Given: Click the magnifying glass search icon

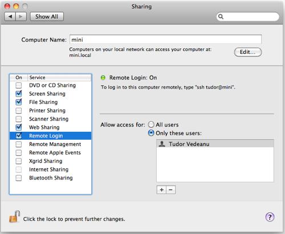Looking at the screenshot, I should pos(221,16).
